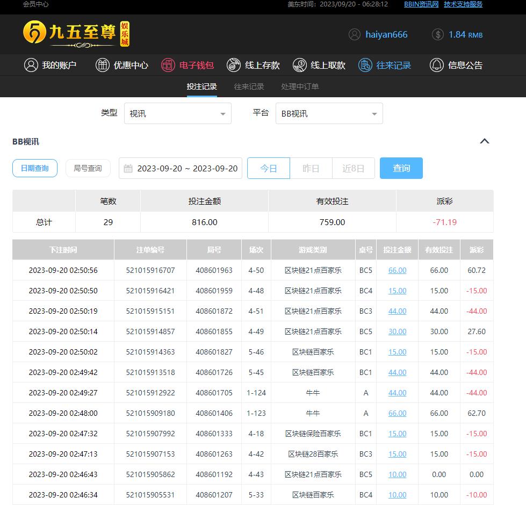
Task: Click the 往来记录 records icon
Action: 365,65
